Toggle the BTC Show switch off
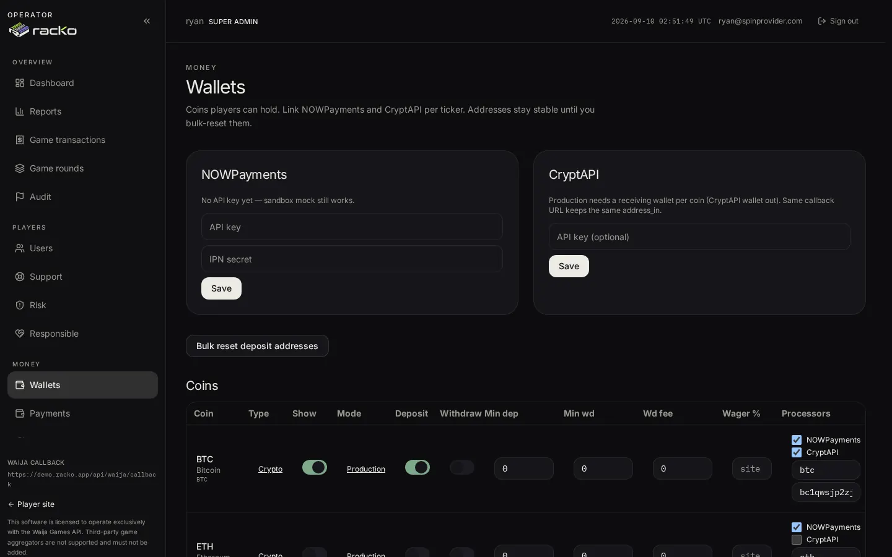This screenshot has width=892, height=557. tap(315, 467)
